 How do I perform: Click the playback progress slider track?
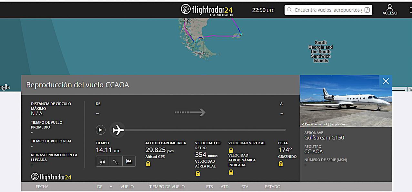[205, 130]
